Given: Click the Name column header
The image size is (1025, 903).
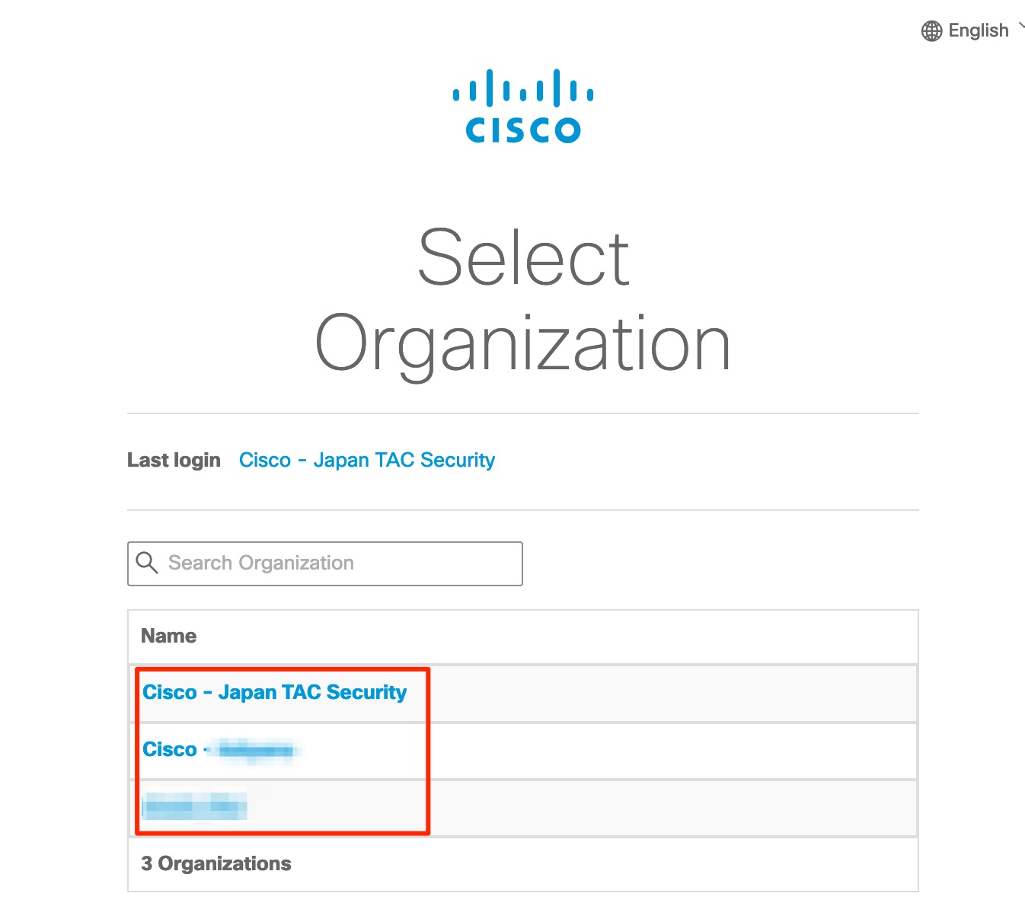Looking at the screenshot, I should tap(168, 636).
